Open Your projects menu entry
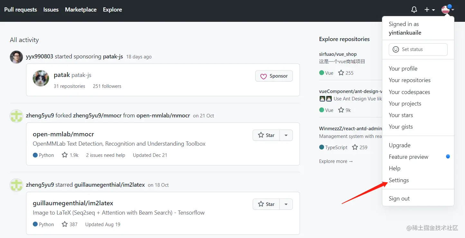Viewport: 465px width, 238px height. [x=418, y=104]
